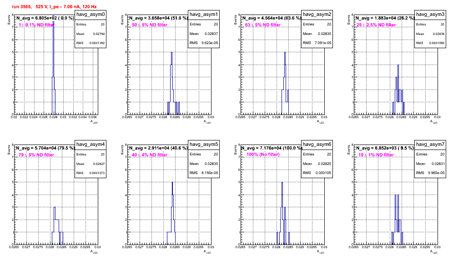Screen dimensions: 453x260
Task: Click the 50± 5% ND filter label
Action: (x=150, y=25)
